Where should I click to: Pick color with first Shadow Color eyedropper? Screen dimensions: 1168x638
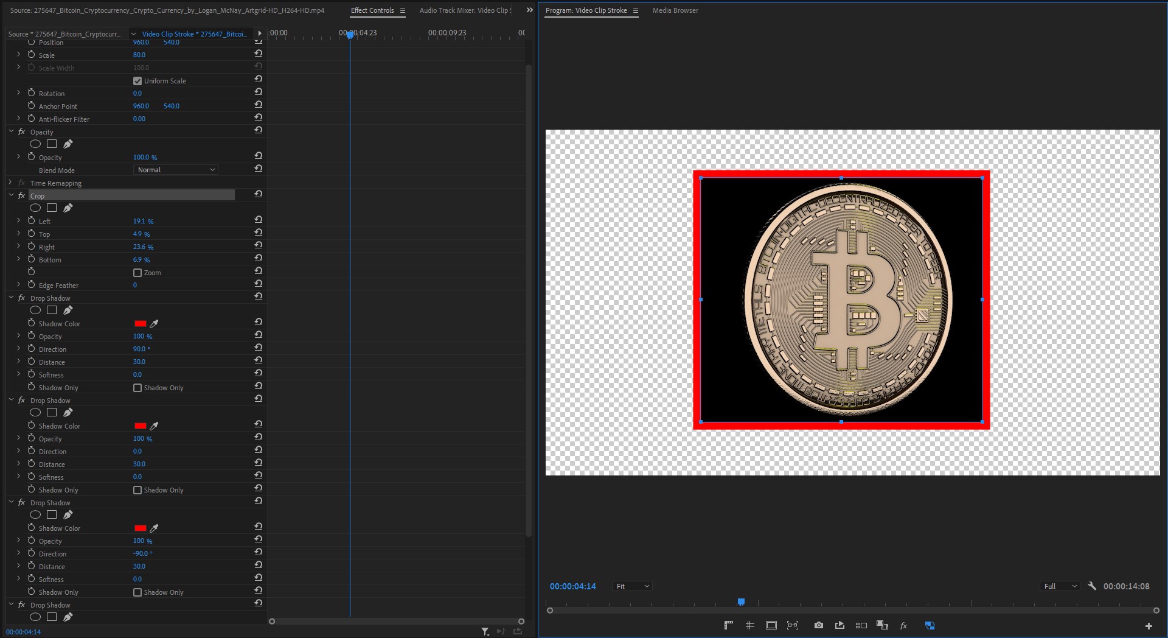click(155, 324)
